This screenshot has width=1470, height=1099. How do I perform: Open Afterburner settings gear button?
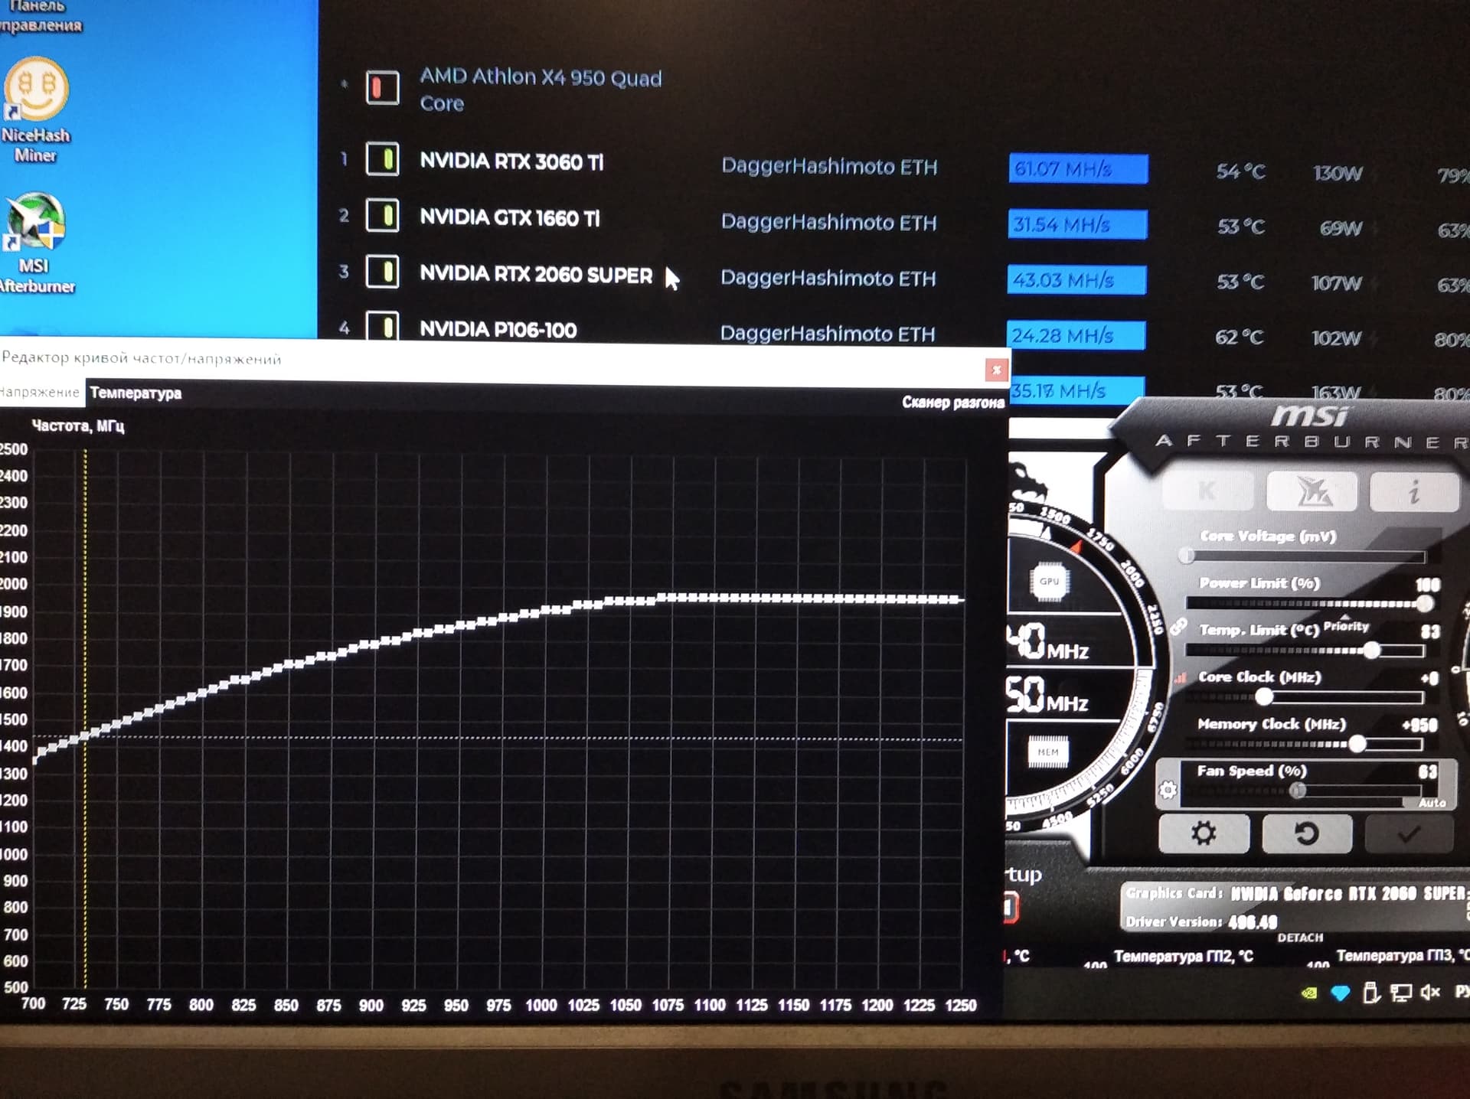click(1204, 833)
